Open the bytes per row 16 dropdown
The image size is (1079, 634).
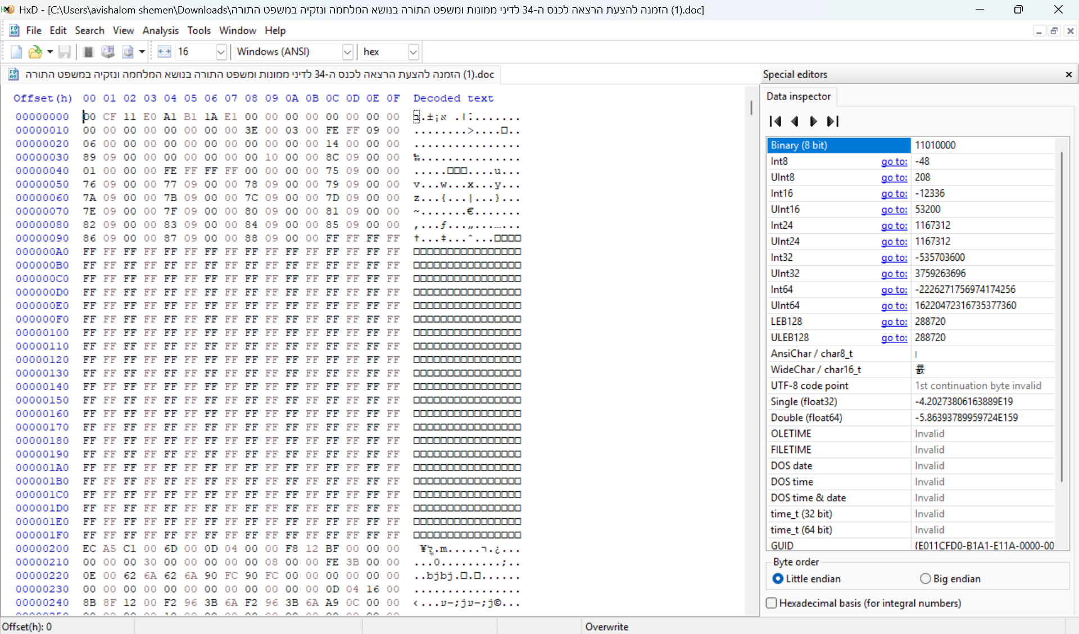click(221, 52)
